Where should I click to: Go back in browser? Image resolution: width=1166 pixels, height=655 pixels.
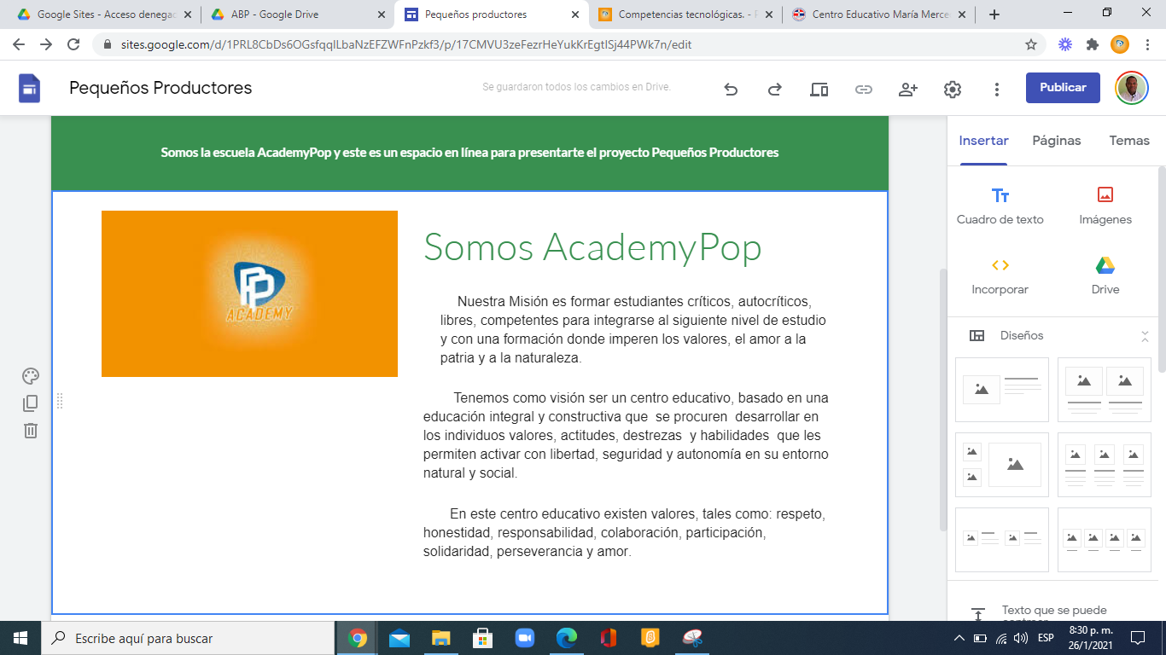coord(19,44)
